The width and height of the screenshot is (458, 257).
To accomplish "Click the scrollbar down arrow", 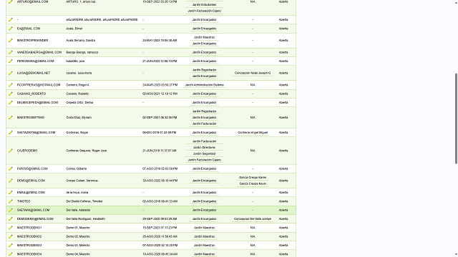I will click(456, 255).
